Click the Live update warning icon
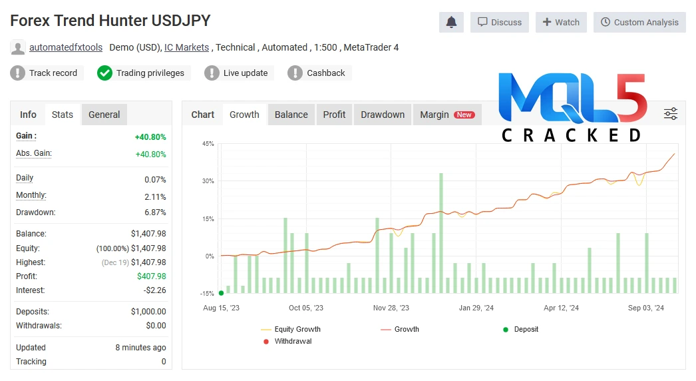 point(212,73)
